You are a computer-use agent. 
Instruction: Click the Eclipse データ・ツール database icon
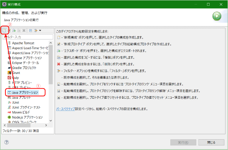pos(9,63)
